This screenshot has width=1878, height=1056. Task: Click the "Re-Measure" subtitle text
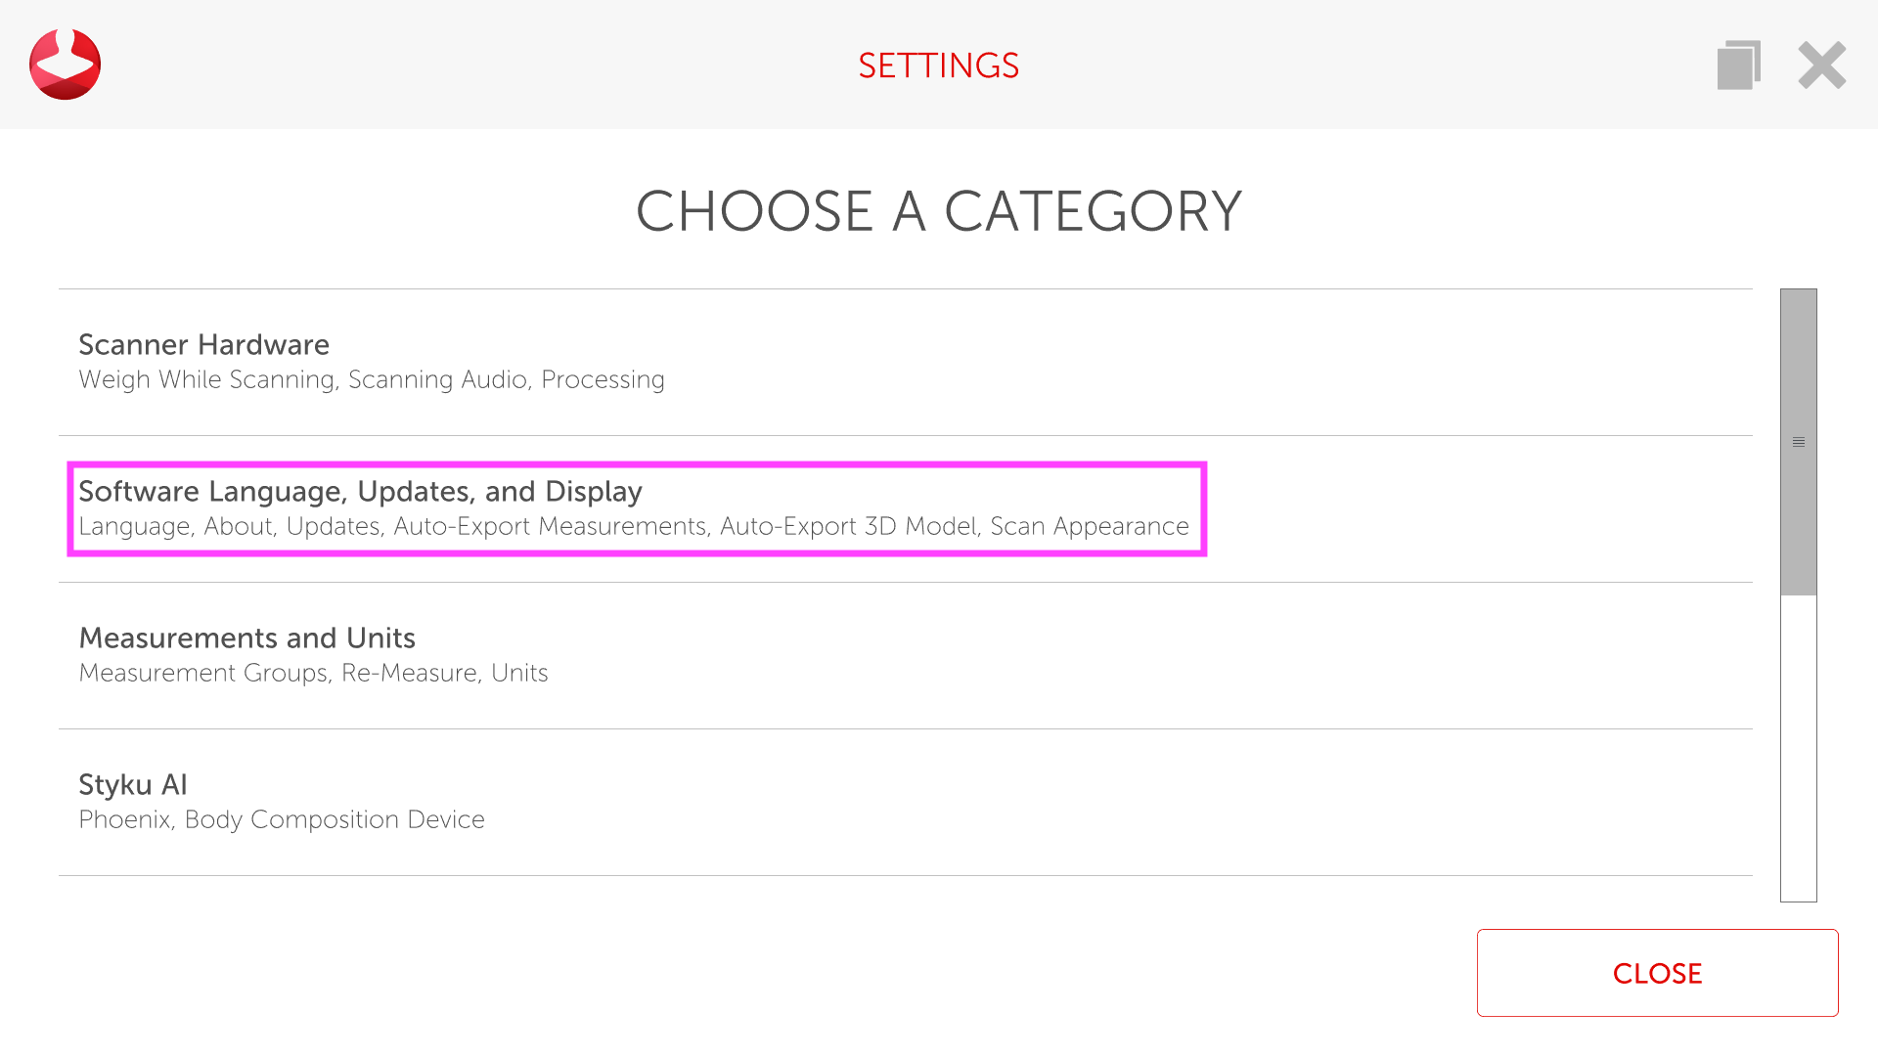409,674
